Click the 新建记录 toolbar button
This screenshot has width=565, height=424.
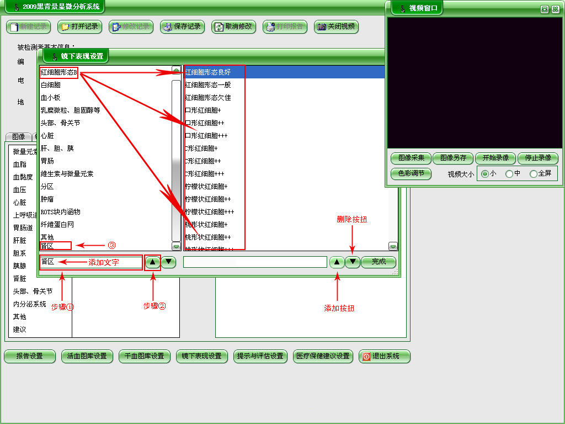(x=28, y=26)
